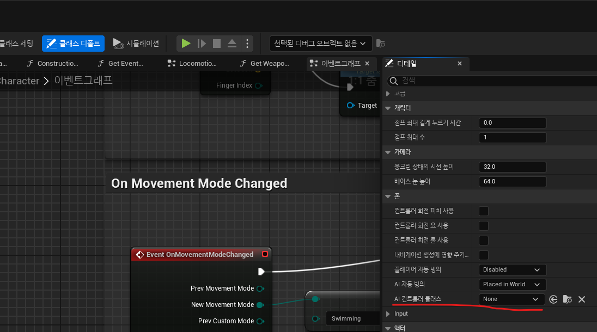Switch to the Get Event... tab
The width and height of the screenshot is (597, 332).
tap(120, 64)
